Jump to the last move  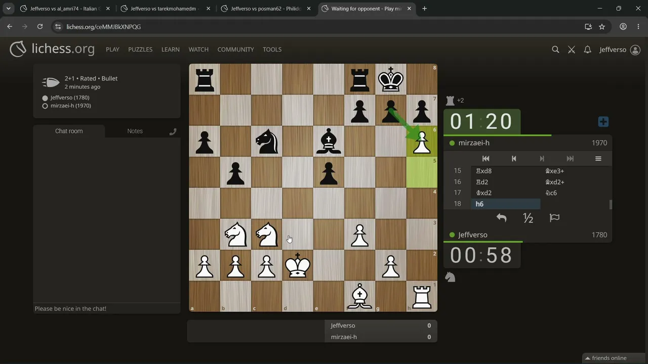point(570,158)
